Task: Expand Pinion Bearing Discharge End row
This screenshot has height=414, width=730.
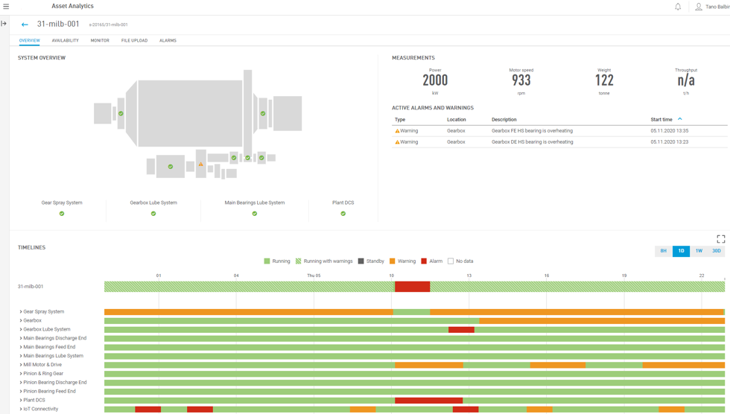Action: coord(21,383)
